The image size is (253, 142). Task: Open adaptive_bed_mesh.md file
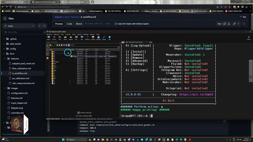[x=23, y=64]
